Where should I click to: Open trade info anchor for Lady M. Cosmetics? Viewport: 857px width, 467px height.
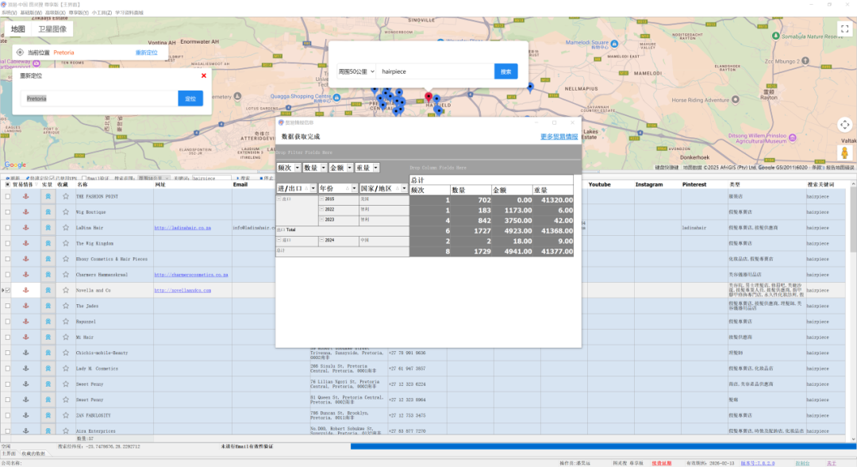[25, 369]
